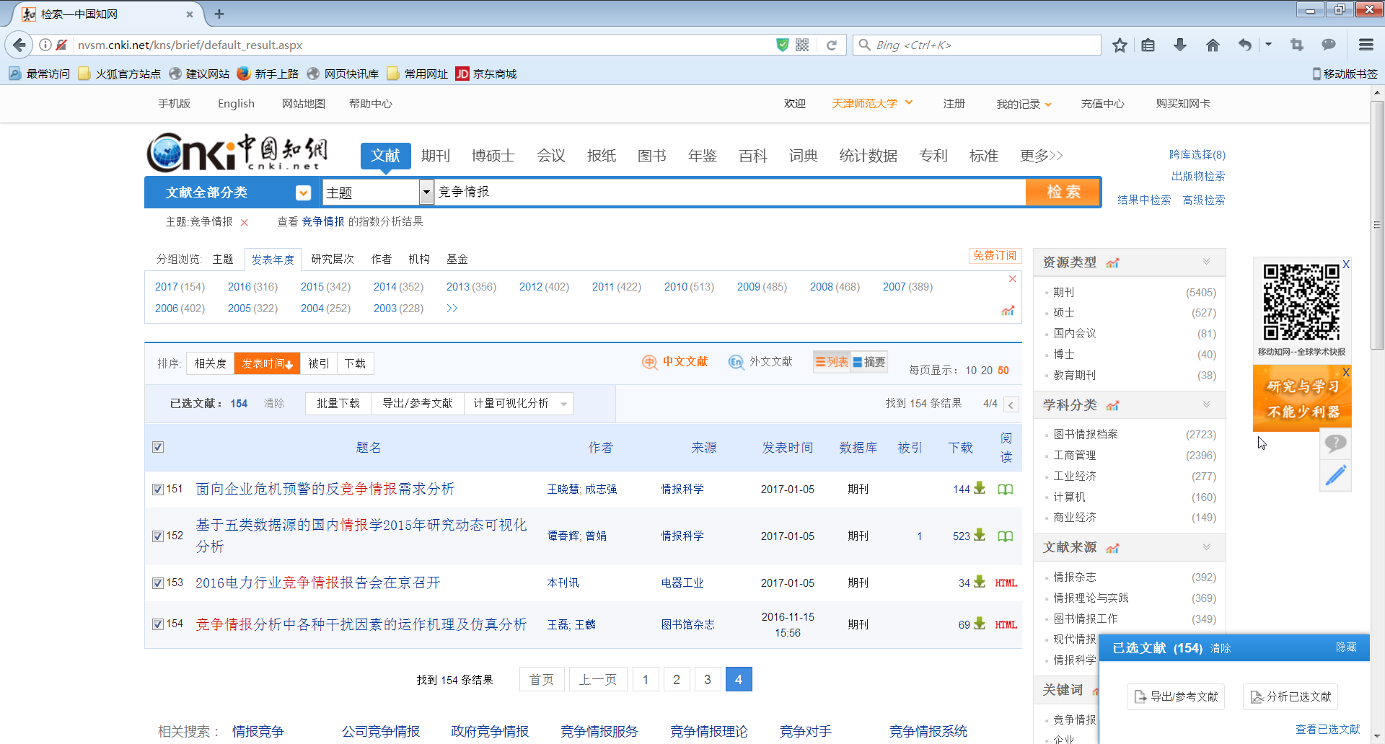Viewport: 1385px width, 744px height.
Task: Click the screenshot crop icon in toolbar
Action: (1297, 45)
